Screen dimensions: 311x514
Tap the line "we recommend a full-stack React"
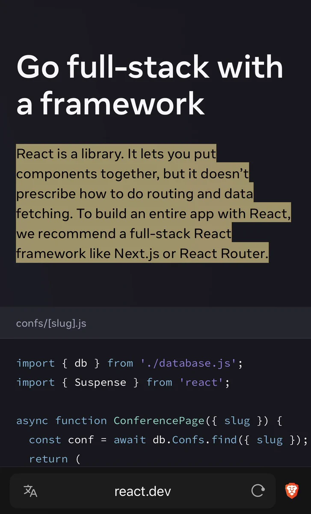[124, 233]
